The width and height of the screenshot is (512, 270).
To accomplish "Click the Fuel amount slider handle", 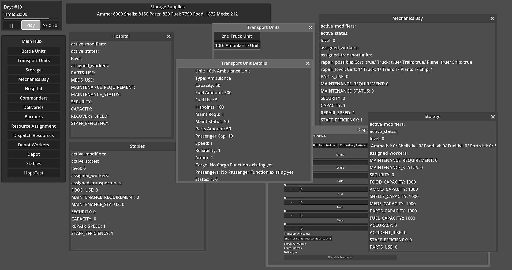I will coord(285,198).
